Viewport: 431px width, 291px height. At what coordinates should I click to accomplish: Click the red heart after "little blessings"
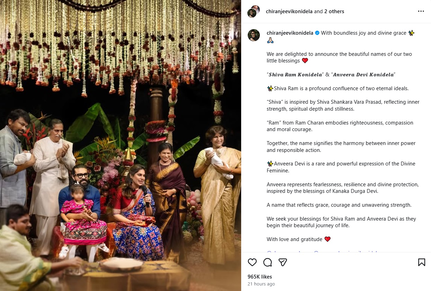[305, 61]
